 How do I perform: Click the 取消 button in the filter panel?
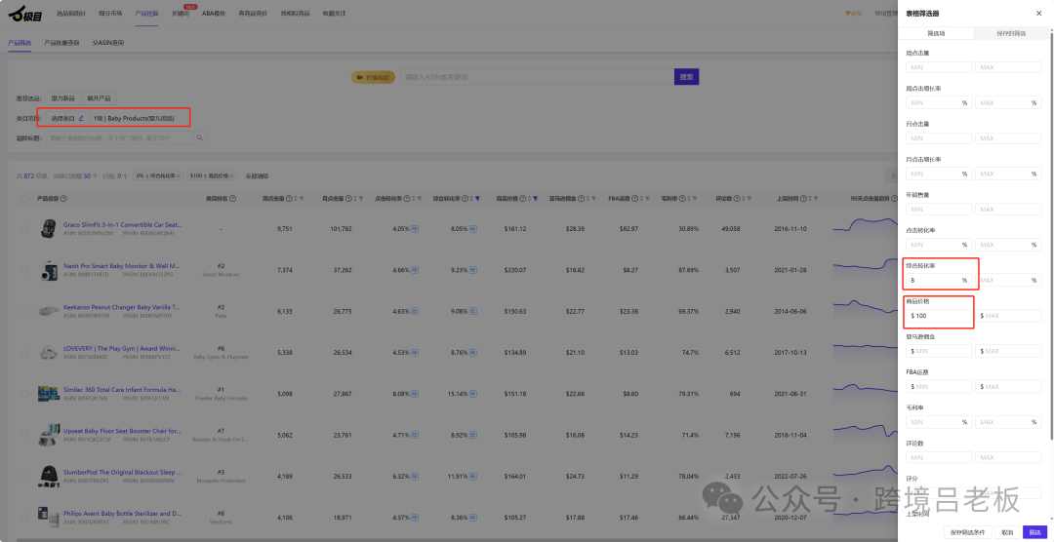[1007, 532]
